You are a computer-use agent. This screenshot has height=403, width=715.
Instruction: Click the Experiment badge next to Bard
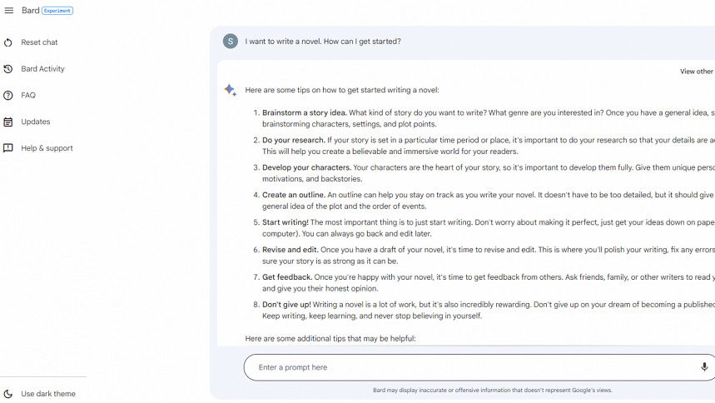coord(57,11)
